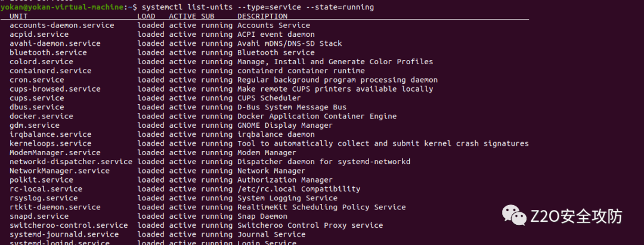The width and height of the screenshot is (644, 245).
Task: Click the cups.service unit name
Action: pos(36,98)
